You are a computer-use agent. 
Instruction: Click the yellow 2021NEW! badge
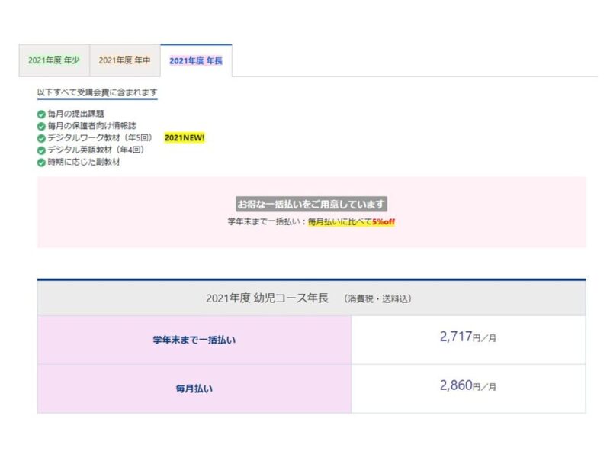pyautogui.click(x=185, y=138)
